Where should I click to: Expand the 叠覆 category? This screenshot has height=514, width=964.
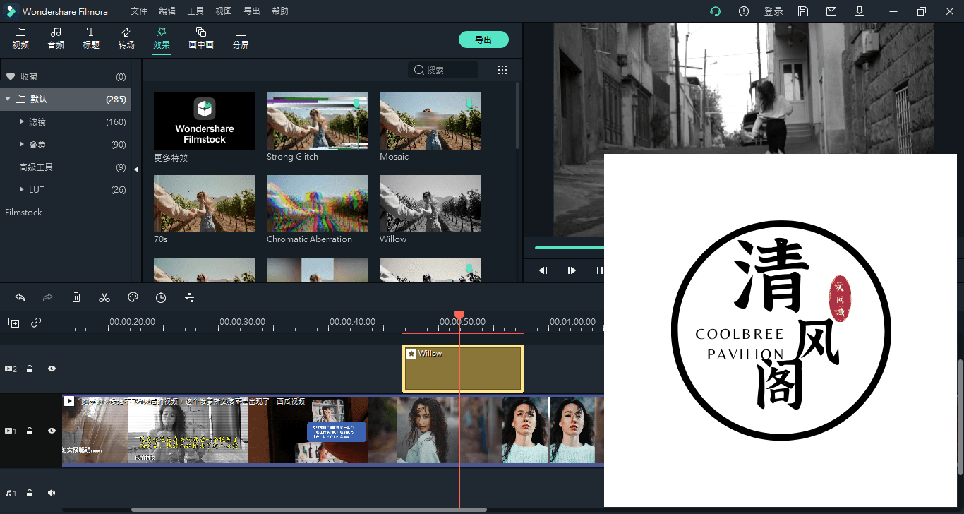pos(23,145)
